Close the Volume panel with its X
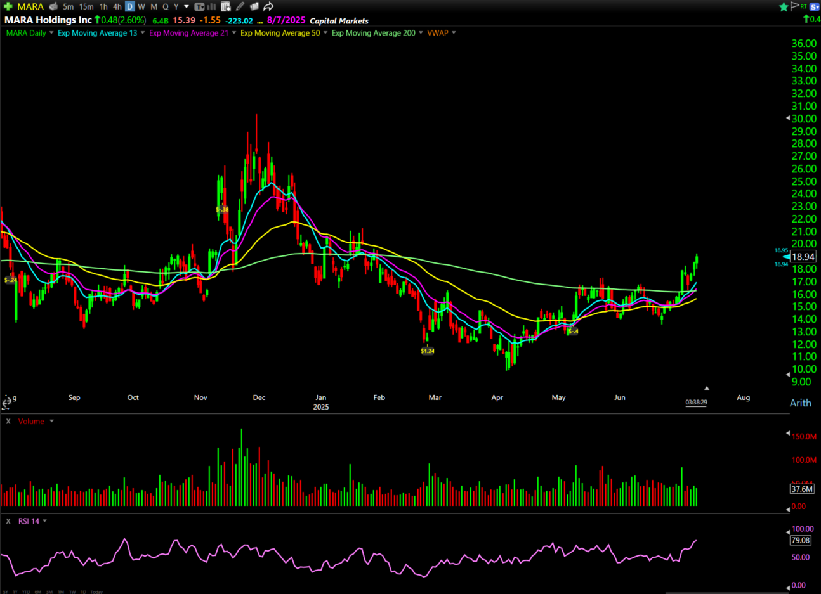 (8, 421)
